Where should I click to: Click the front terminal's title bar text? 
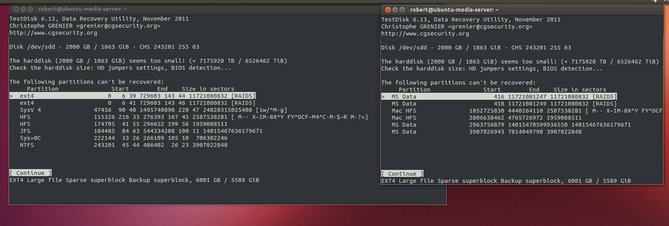click(454, 10)
